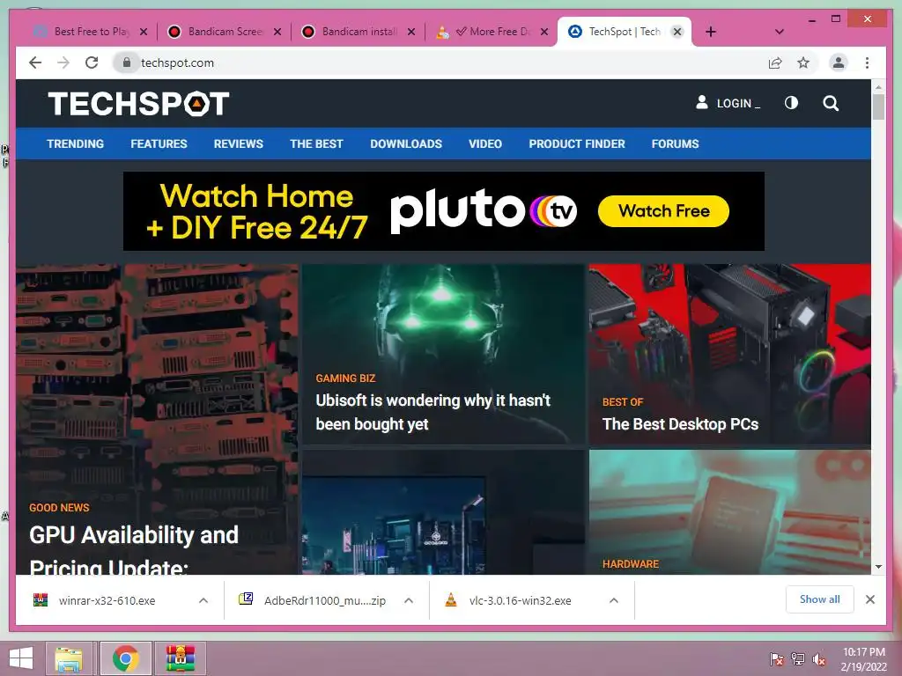
Task: Open the Chrome profile avatar
Action: point(839,62)
